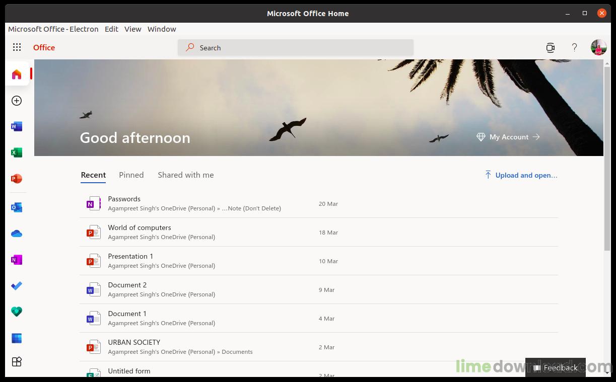616x382 pixels.
Task: Open Outlook from the sidebar
Action: (17, 207)
